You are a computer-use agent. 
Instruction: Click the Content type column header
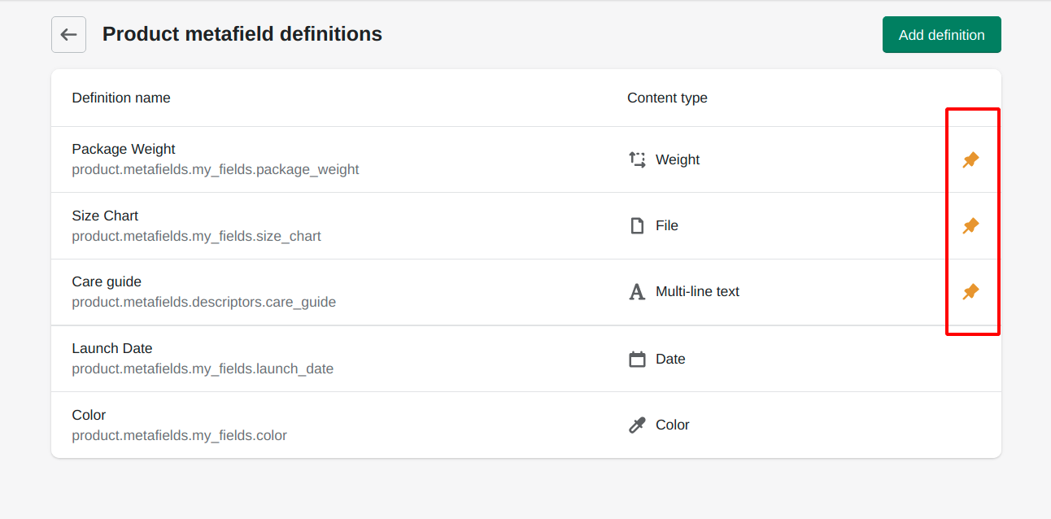667,98
